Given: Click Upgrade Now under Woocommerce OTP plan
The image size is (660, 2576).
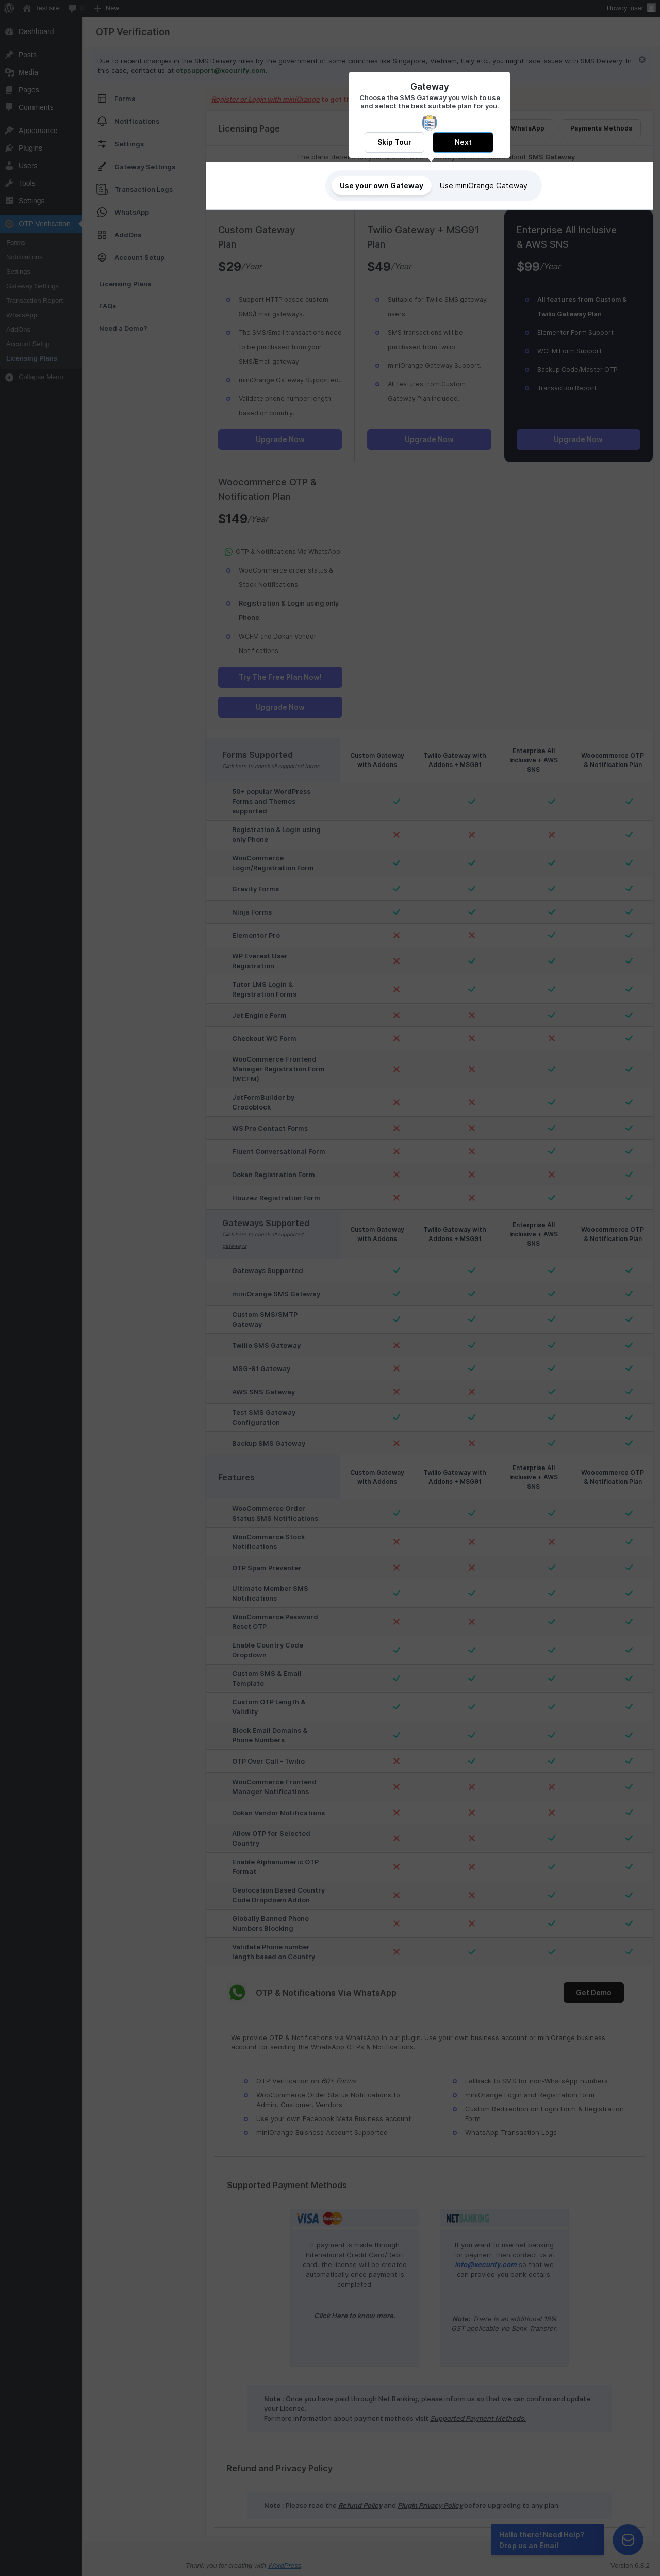Looking at the screenshot, I should click(x=280, y=707).
